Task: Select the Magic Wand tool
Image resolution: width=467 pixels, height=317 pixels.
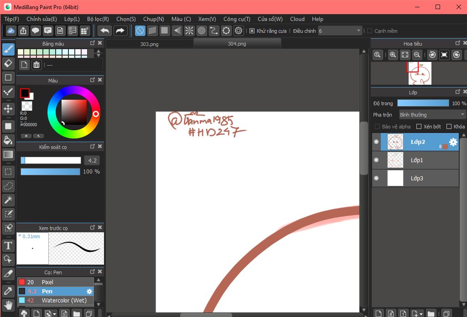Action: [8, 200]
